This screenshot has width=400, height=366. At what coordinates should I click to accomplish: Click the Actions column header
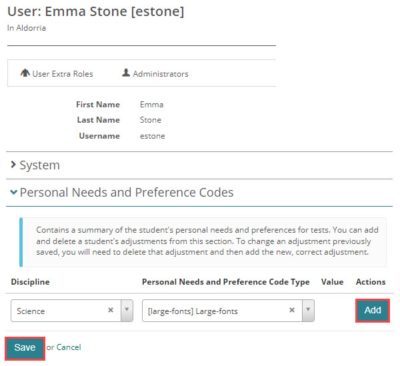(x=371, y=282)
